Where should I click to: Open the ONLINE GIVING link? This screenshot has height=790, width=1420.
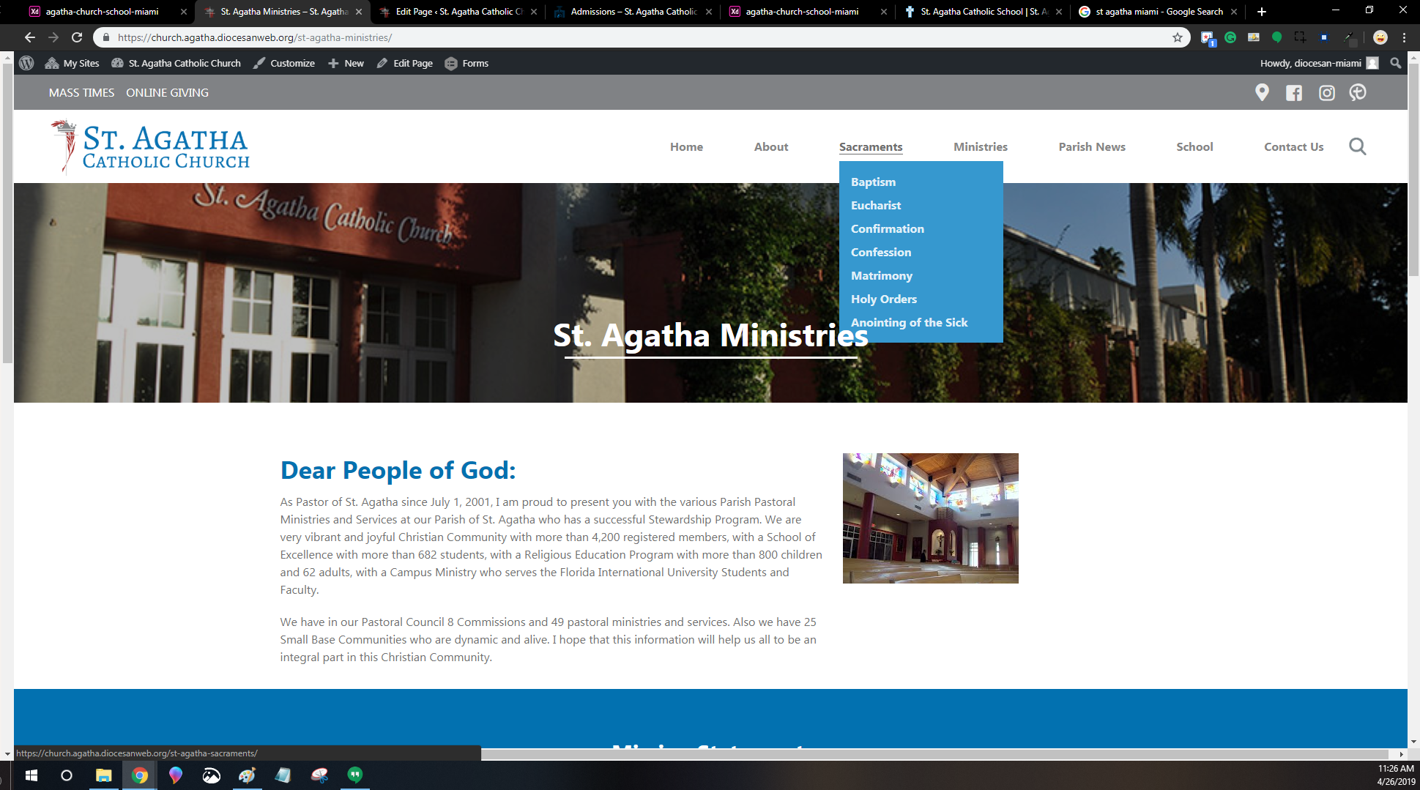coord(167,92)
